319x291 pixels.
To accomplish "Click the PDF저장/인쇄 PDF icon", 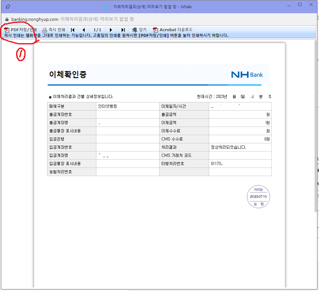I will [7, 30].
